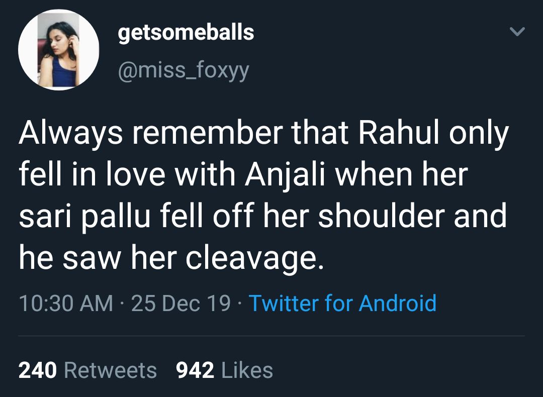
Task: Click the word cleavage in the tweet
Action: (x=253, y=259)
